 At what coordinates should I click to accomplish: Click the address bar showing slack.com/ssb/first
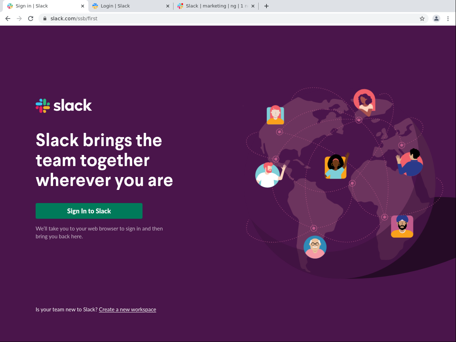(x=233, y=19)
